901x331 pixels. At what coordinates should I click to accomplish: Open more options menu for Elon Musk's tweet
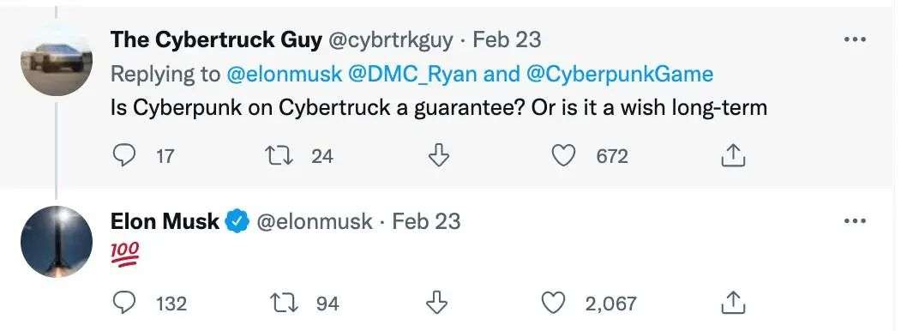coord(856,220)
